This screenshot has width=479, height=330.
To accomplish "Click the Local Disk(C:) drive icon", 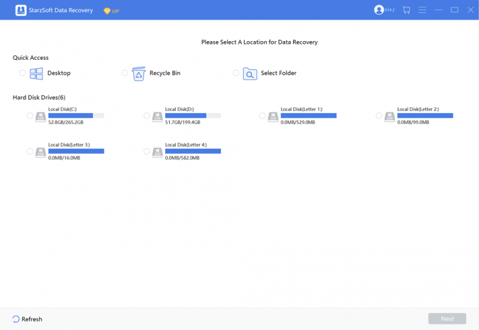I will click(41, 116).
